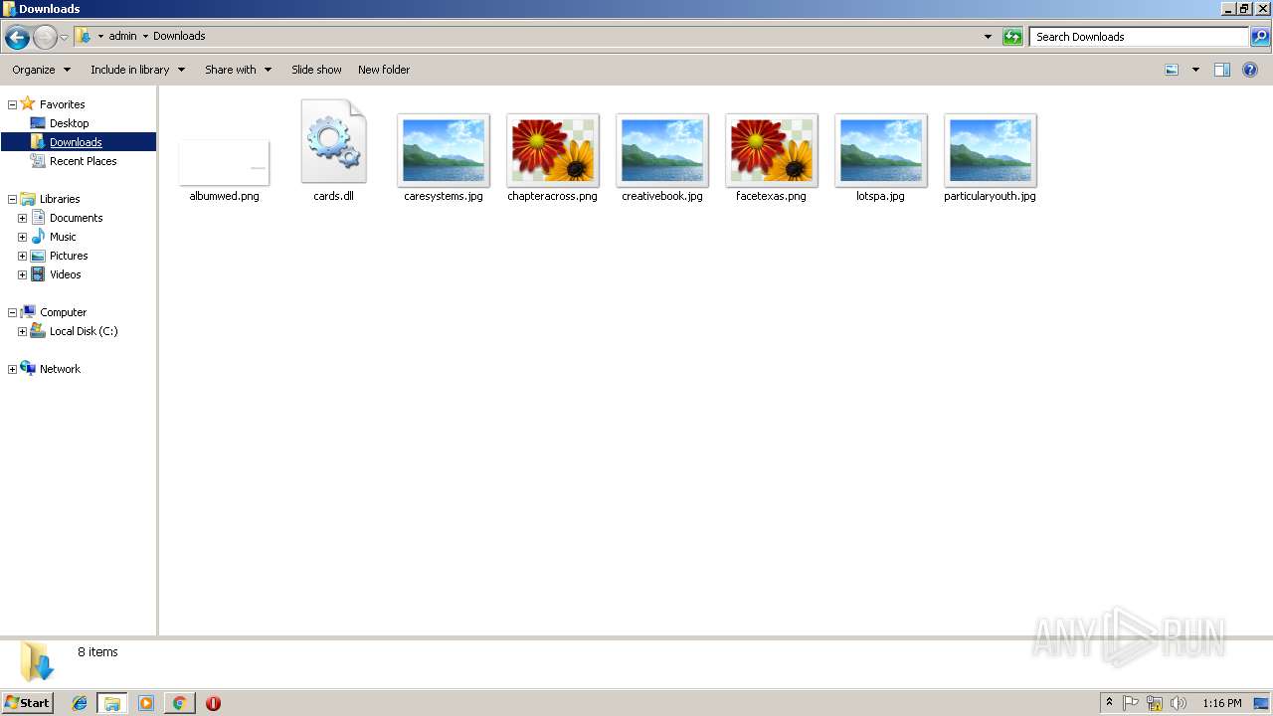Screen dimensions: 1273x716
Task: Select facetexas.png thumbnail
Action: [772, 150]
